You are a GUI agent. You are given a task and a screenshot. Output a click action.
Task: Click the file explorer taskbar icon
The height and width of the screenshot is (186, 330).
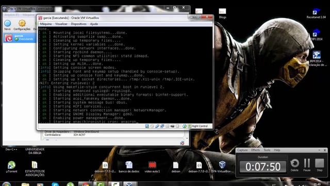[x=25, y=184]
